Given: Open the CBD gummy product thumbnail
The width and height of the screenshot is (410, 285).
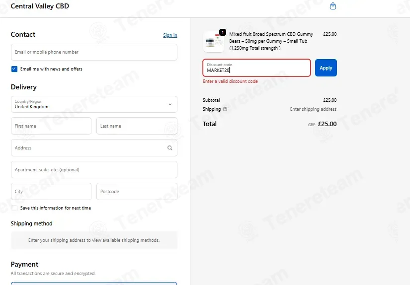Looking at the screenshot, I should click(214, 42).
